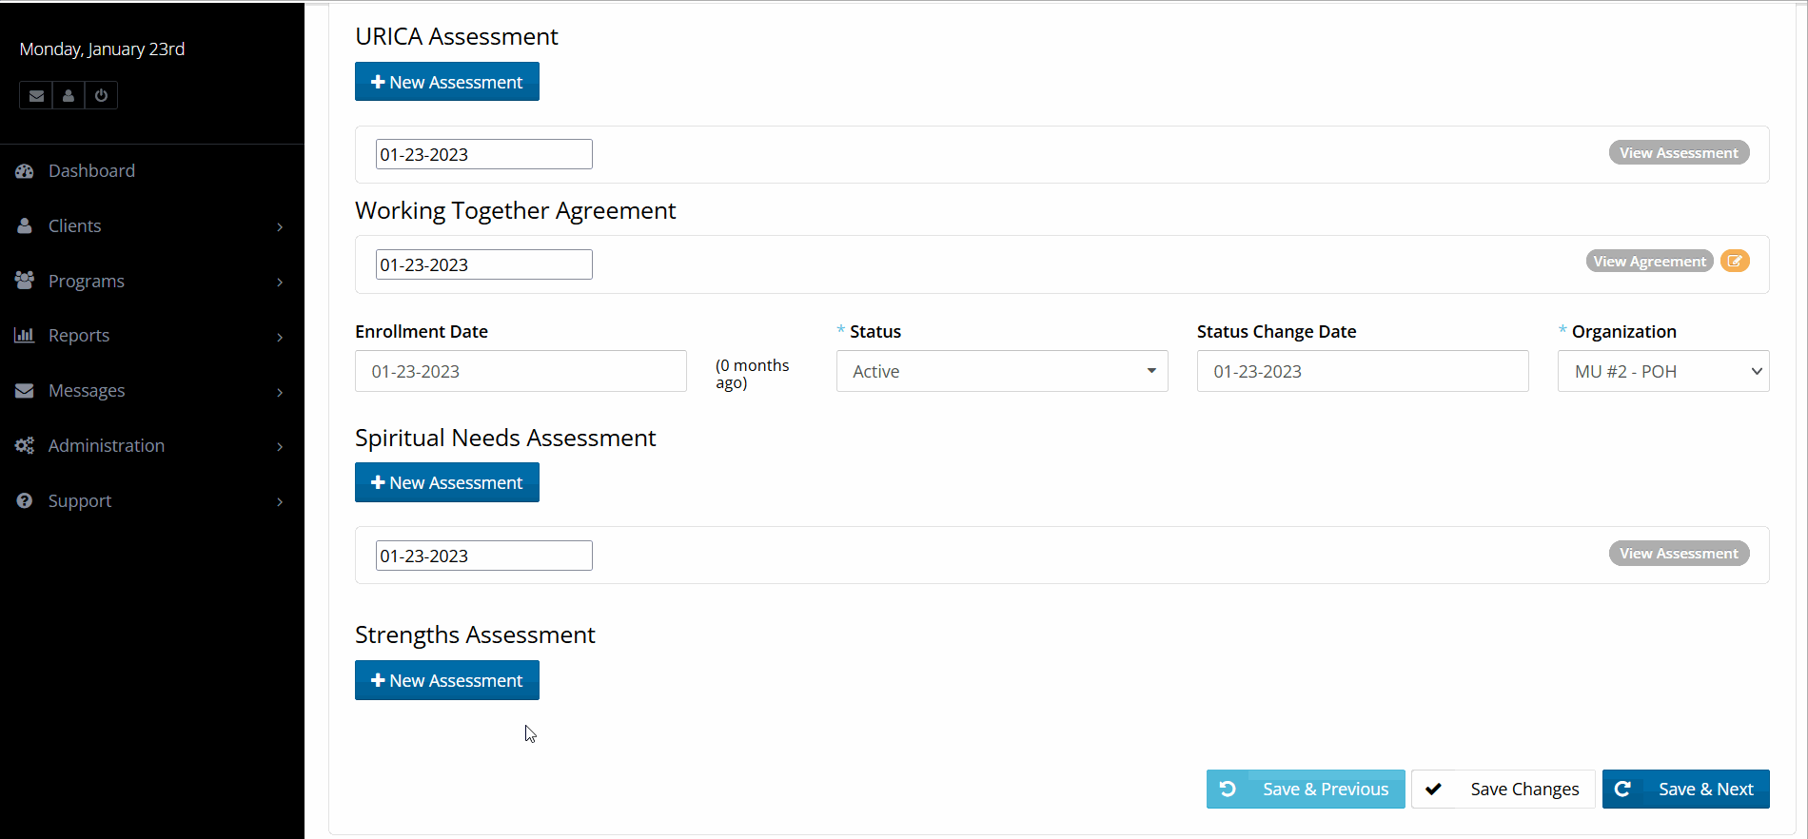1808x839 pixels.
Task: Add a new URICA assessment
Action: (x=446, y=82)
